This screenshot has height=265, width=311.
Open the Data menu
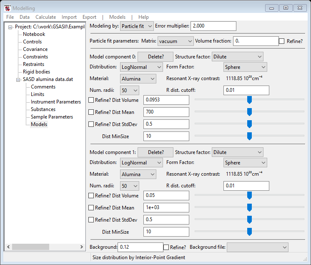pos(25,17)
